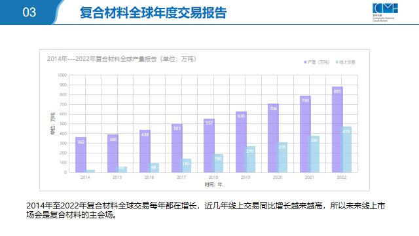Click the 1000 y-axis tick label

[x=62, y=75]
